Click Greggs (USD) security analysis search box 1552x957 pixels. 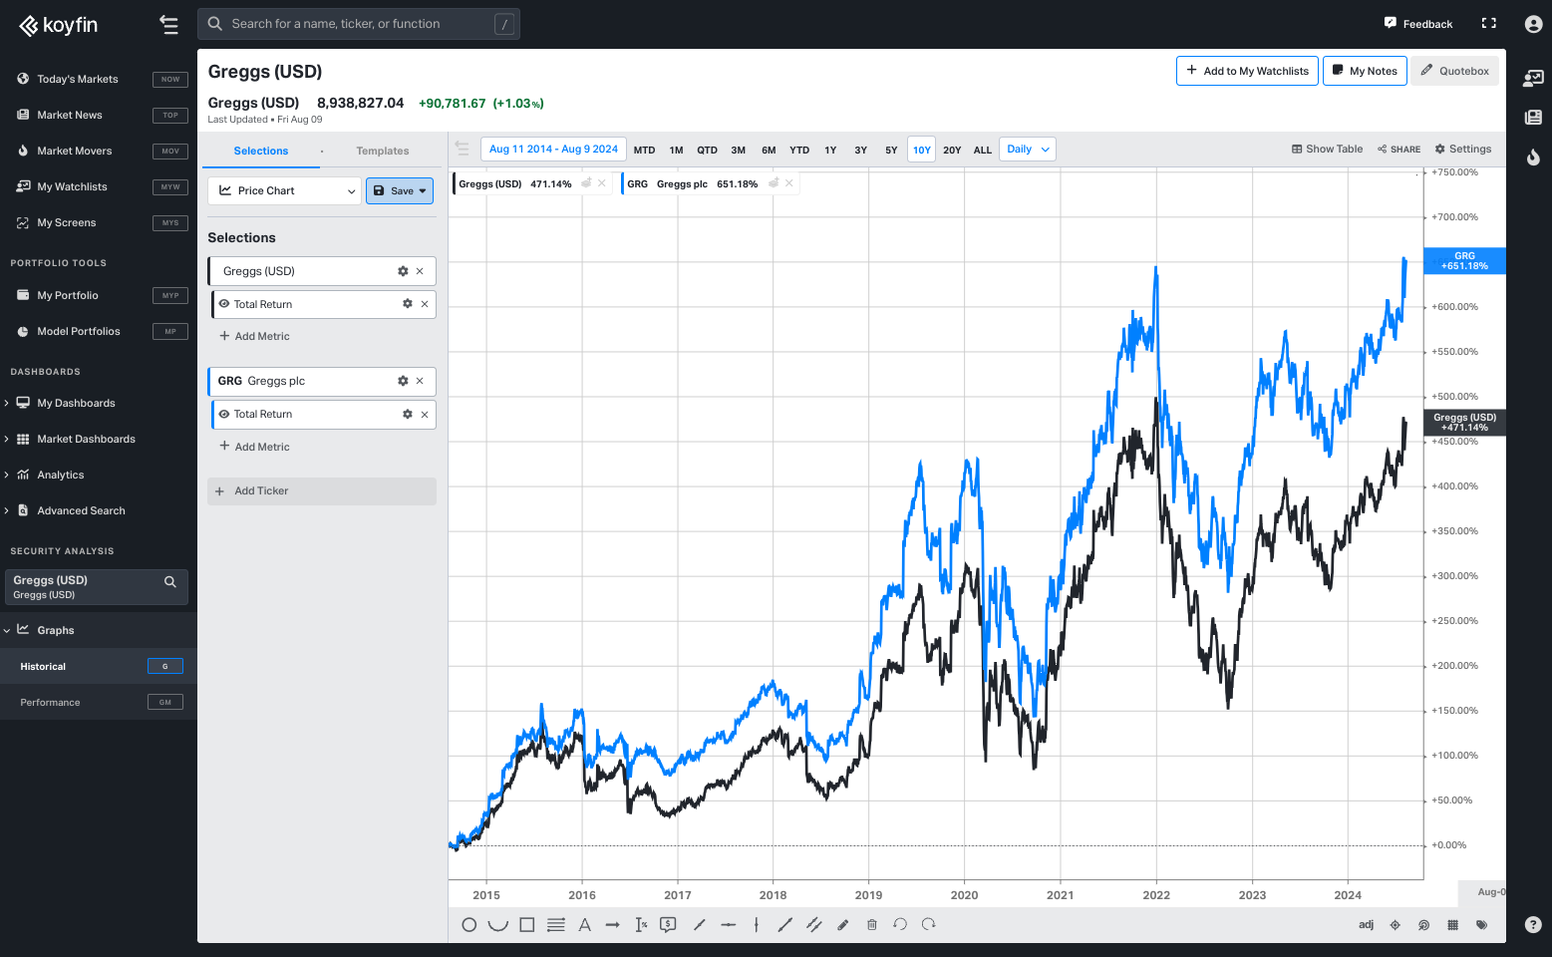click(96, 587)
